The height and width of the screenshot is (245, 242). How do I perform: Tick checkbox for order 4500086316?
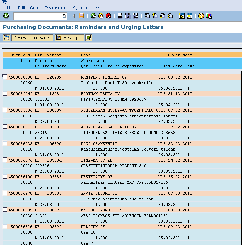coord(5,226)
